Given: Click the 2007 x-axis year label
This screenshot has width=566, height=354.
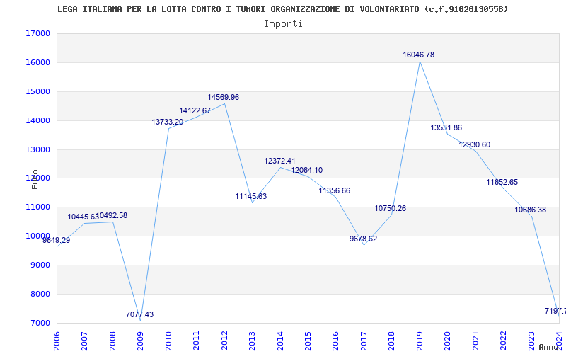Looking at the screenshot, I should (84, 341).
